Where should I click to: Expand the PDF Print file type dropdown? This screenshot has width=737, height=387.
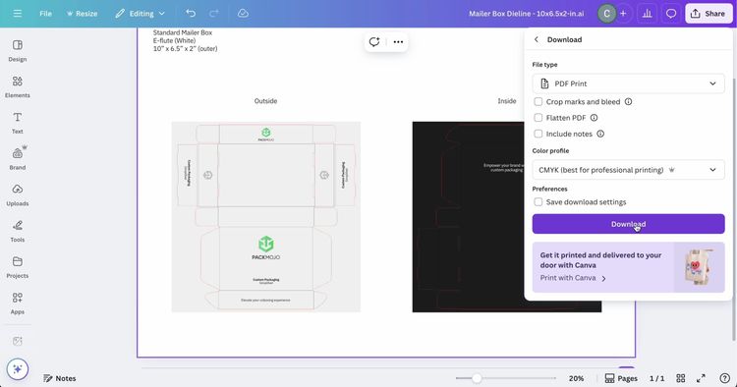click(628, 83)
